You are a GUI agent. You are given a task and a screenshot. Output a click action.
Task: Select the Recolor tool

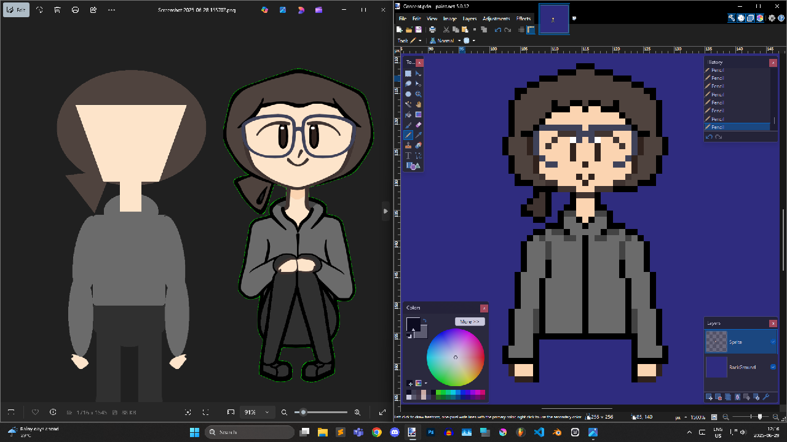point(418,145)
